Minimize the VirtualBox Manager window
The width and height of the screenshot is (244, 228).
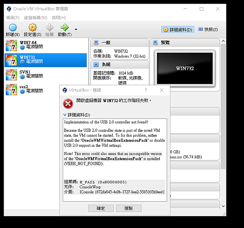[185, 9]
